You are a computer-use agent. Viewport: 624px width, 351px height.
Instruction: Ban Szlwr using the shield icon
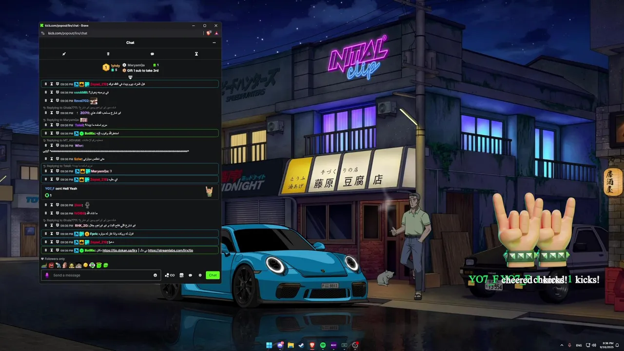[57, 159]
